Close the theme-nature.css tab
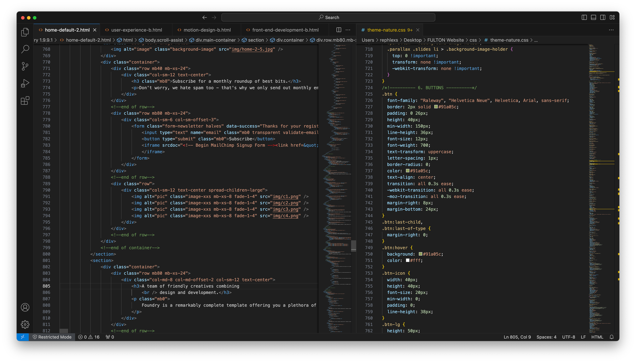Image resolution: width=636 pixels, height=363 pixels. [x=418, y=30]
